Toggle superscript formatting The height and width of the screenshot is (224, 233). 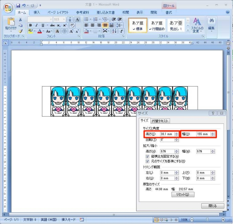click(65, 25)
